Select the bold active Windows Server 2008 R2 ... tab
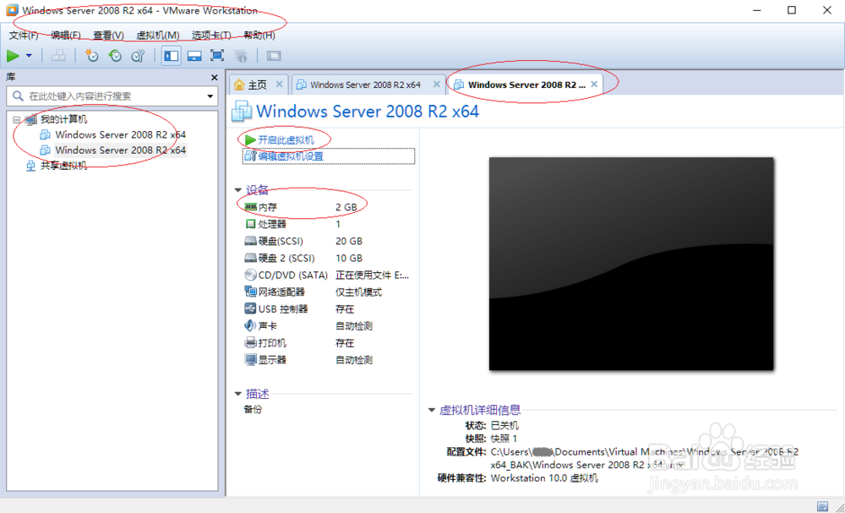Screen dimensions: 845x513 (x=526, y=85)
